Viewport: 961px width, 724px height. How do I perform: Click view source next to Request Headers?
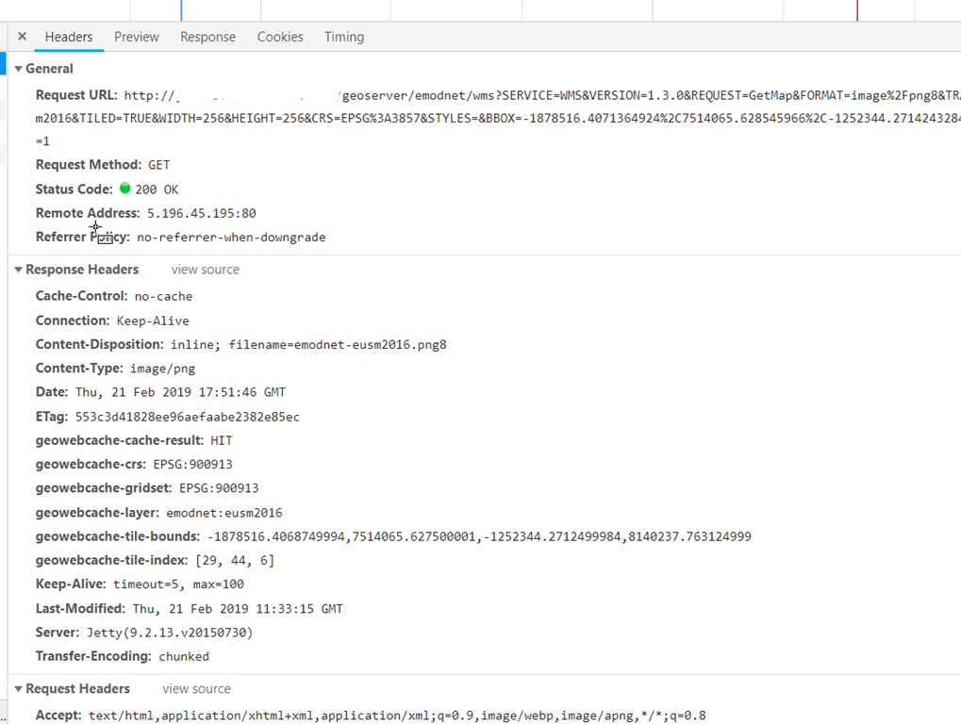(x=196, y=689)
